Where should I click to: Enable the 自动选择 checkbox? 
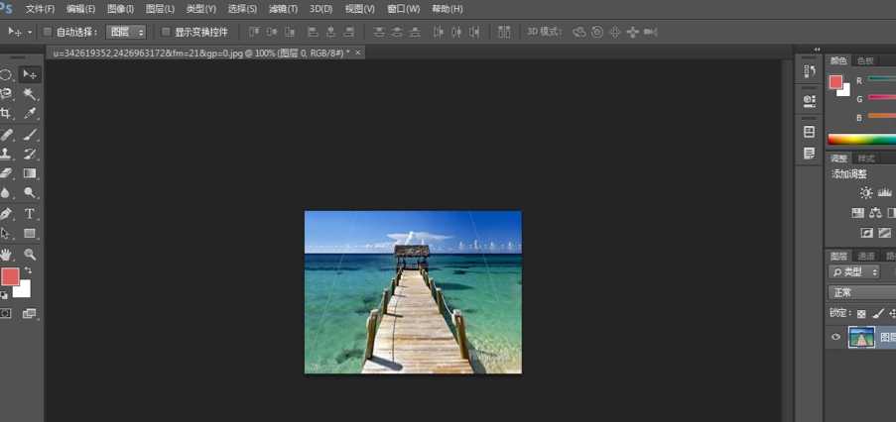(49, 32)
